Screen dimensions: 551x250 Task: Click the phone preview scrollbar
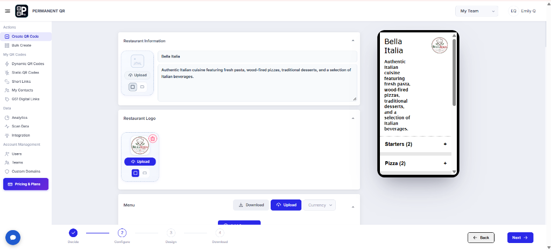454,73
